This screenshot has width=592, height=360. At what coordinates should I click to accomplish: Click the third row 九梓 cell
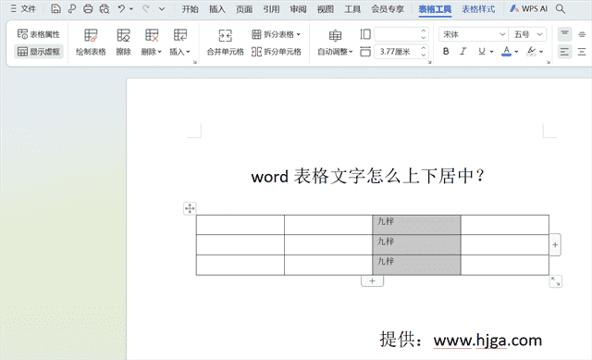pos(416,265)
